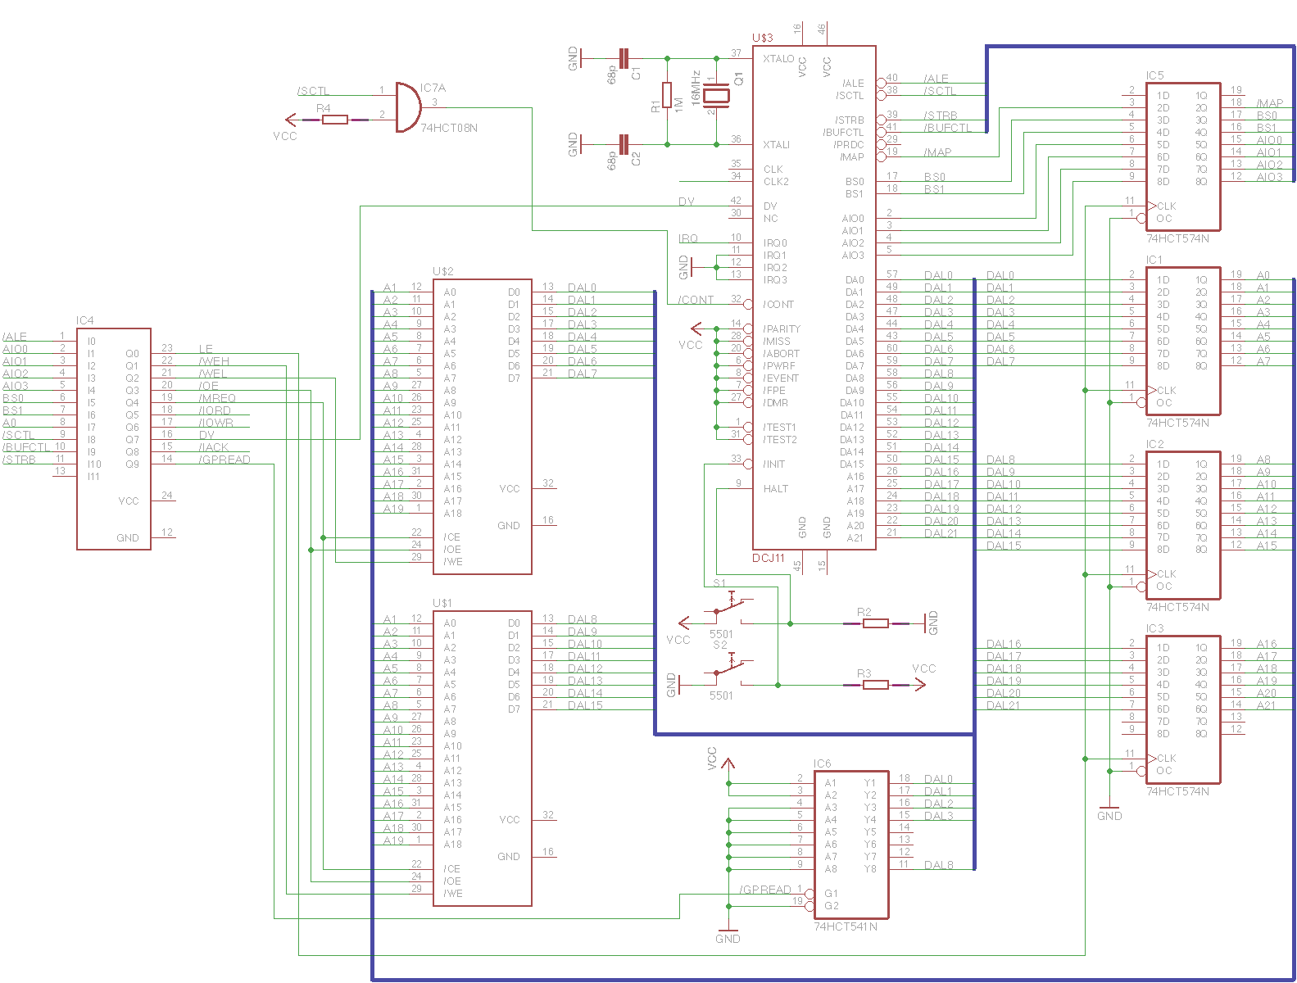Click the IC6 buffer name label
1297x983 pixels.
coord(823,763)
